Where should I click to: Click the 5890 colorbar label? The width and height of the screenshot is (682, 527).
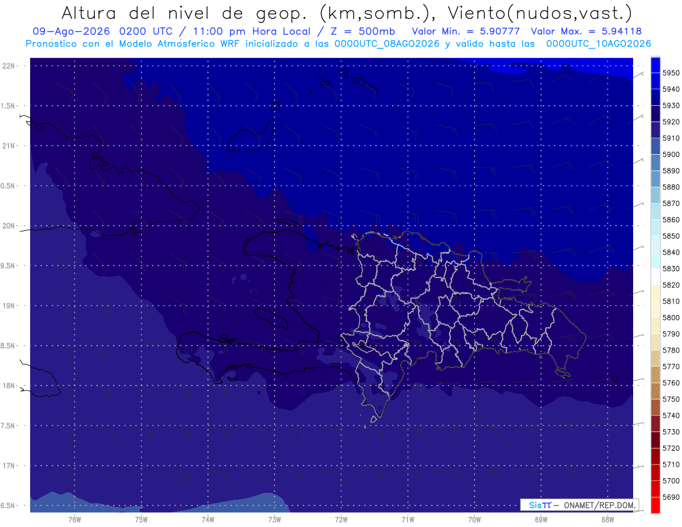(x=671, y=171)
